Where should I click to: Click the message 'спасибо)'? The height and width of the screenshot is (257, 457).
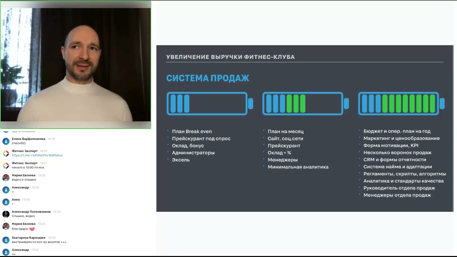19,143
